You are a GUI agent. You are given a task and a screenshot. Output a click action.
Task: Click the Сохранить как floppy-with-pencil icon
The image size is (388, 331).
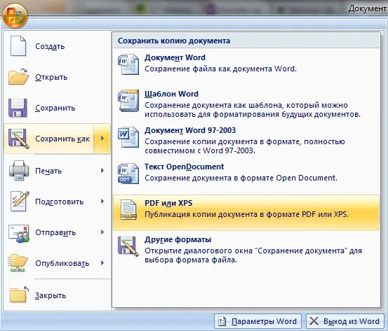18,139
